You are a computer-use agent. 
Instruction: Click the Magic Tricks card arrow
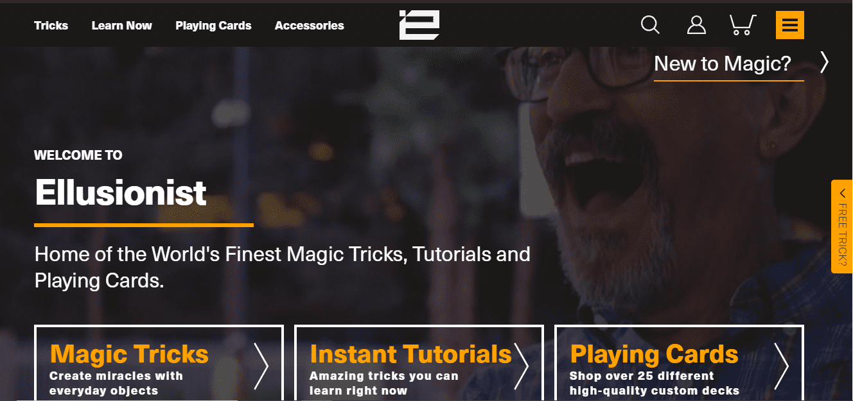click(x=261, y=366)
